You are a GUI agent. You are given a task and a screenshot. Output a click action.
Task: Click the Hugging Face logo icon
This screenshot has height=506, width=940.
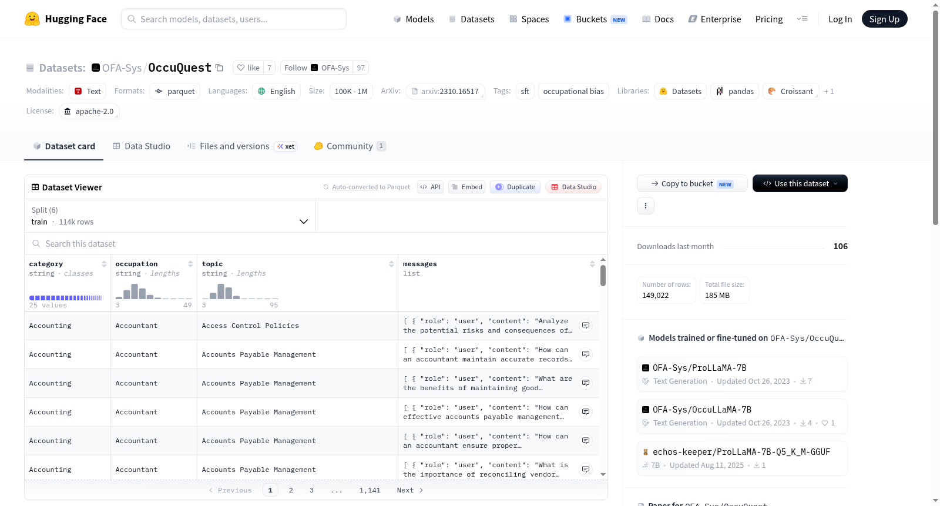(32, 19)
